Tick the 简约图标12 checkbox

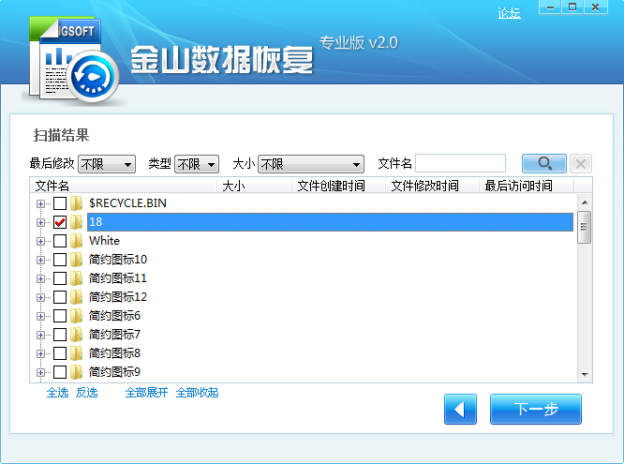60,297
